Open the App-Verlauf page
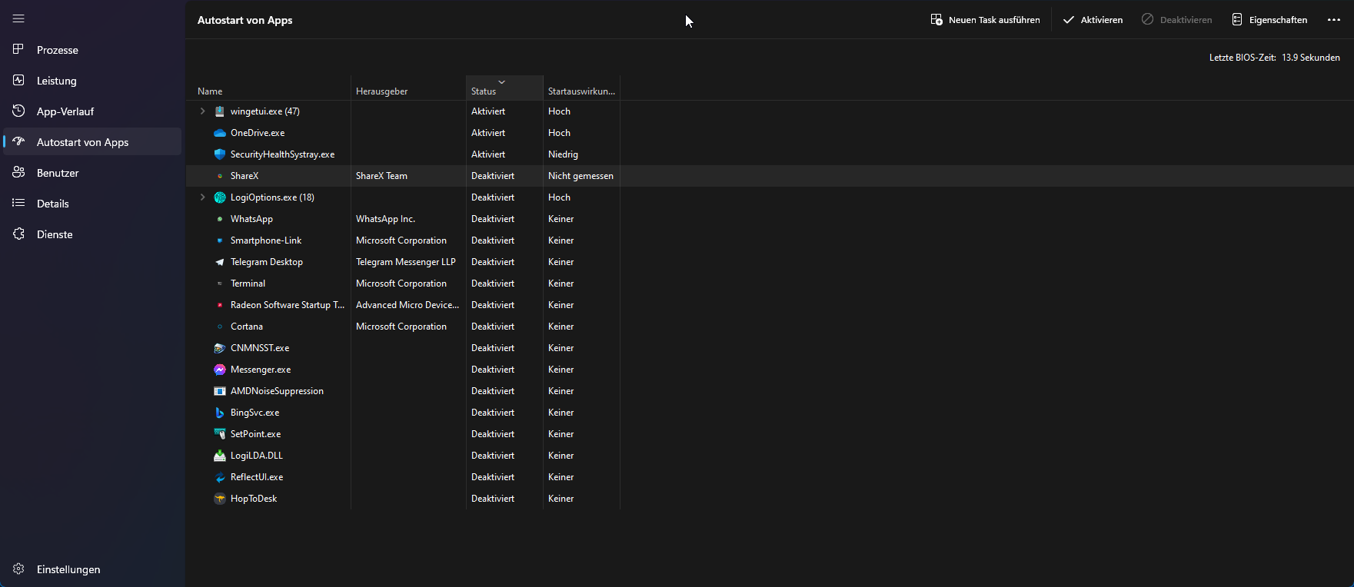 (92, 111)
